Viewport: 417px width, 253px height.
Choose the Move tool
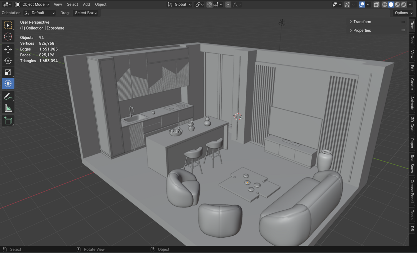pos(8,49)
